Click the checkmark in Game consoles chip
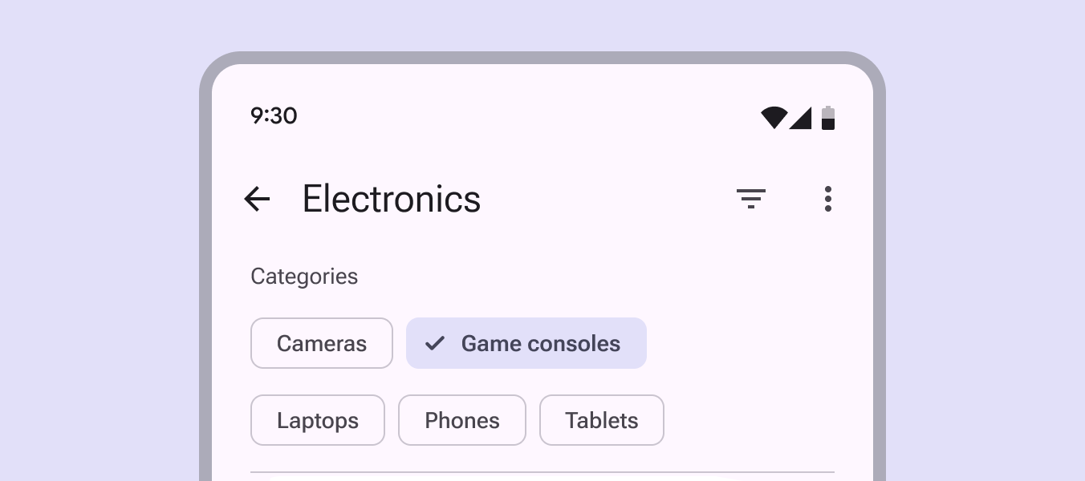This screenshot has height=481, width=1085. pos(434,343)
